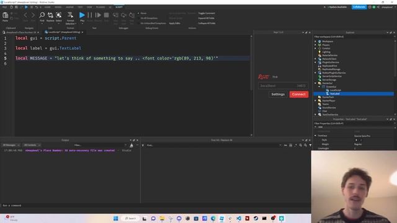Viewport: 397px width, 223px height.
Task: Click the Resume test button
Action: (x=98, y=15)
